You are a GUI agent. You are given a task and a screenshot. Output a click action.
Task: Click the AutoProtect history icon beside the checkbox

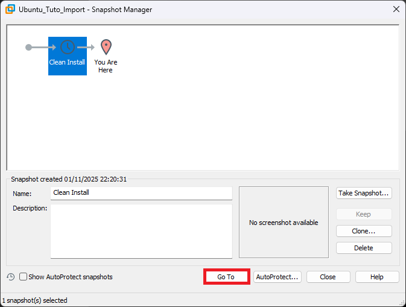(11, 277)
